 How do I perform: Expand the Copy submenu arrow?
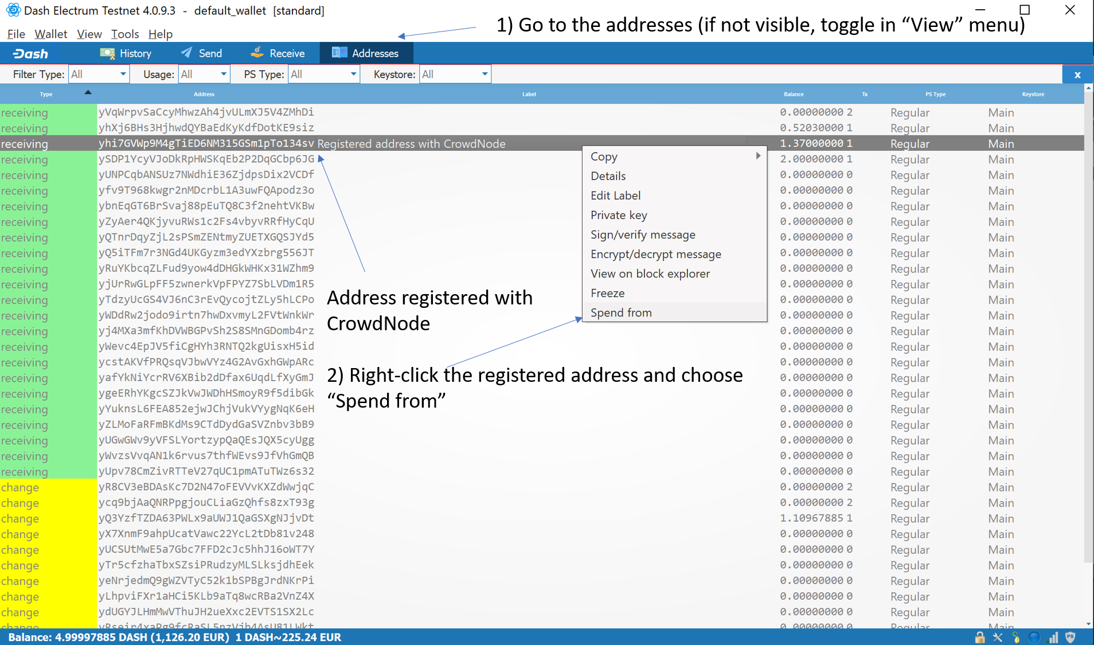[x=758, y=156]
